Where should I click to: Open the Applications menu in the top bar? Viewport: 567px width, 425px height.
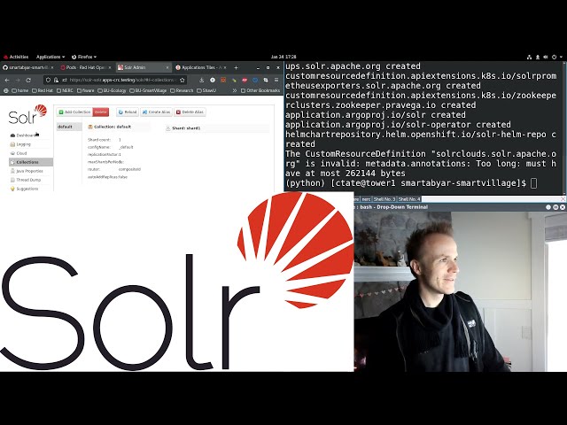pyautogui.click(x=50, y=57)
